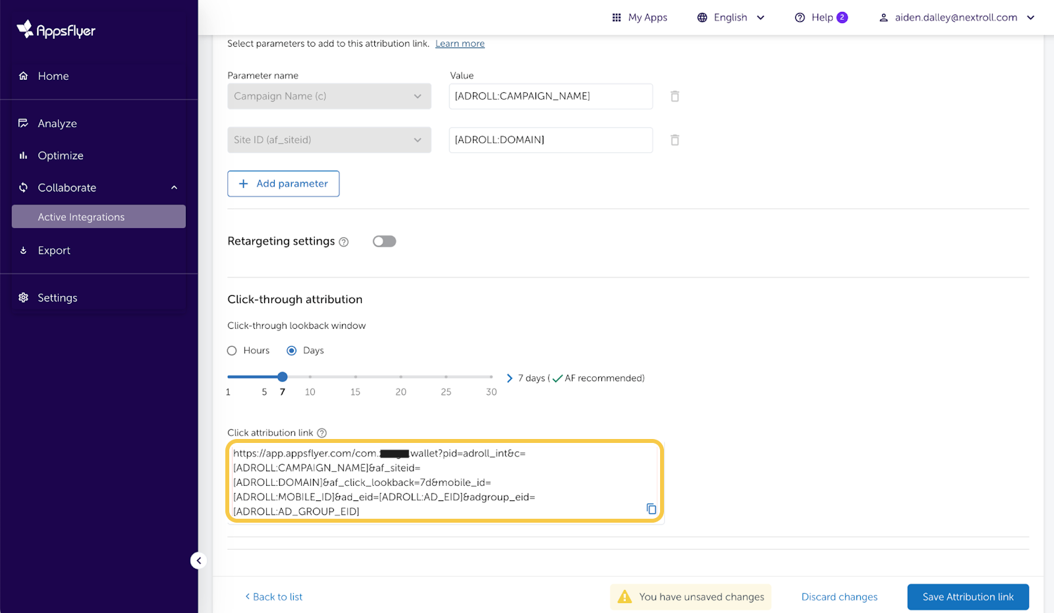Enable the Retargeting settings toggle
This screenshot has height=613, width=1054.
pyautogui.click(x=384, y=241)
